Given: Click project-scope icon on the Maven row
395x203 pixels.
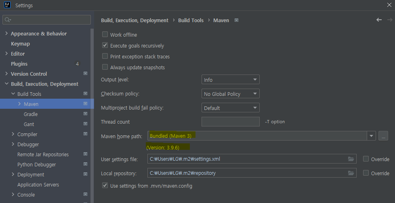Looking at the screenshot, I should coord(85,104).
